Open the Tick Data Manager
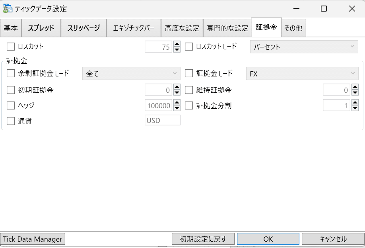The image size is (365, 248). [33, 239]
